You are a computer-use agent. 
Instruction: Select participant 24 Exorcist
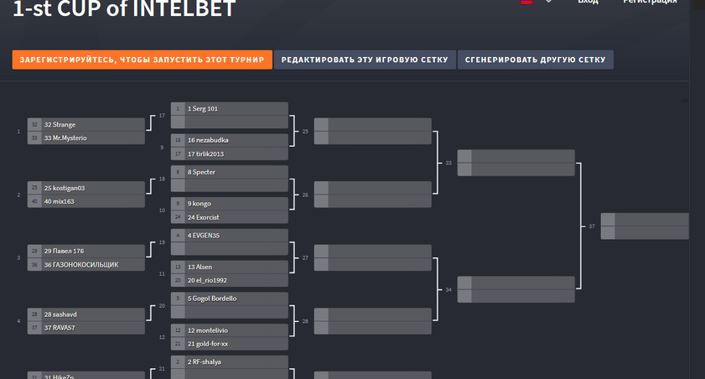coord(230,217)
